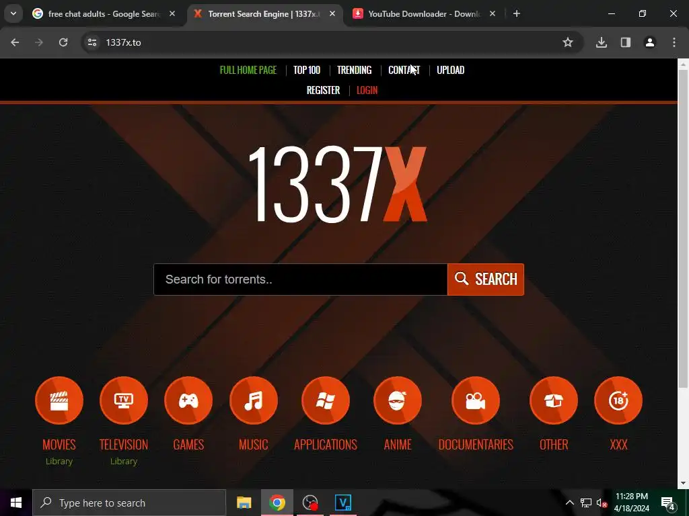The image size is (689, 516).
Task: Click the browser back arrow
Action: [15, 42]
